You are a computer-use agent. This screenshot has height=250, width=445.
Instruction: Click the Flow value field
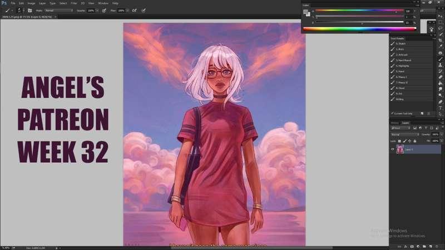pos(121,11)
